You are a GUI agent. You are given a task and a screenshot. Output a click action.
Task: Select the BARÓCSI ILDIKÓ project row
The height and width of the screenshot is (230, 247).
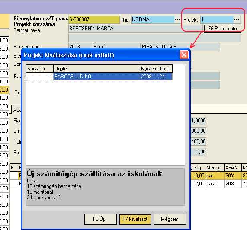coord(99,77)
